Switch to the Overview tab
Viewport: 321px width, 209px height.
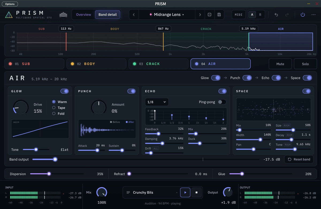pyautogui.click(x=83, y=15)
